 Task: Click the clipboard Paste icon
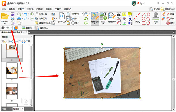click(53, 18)
